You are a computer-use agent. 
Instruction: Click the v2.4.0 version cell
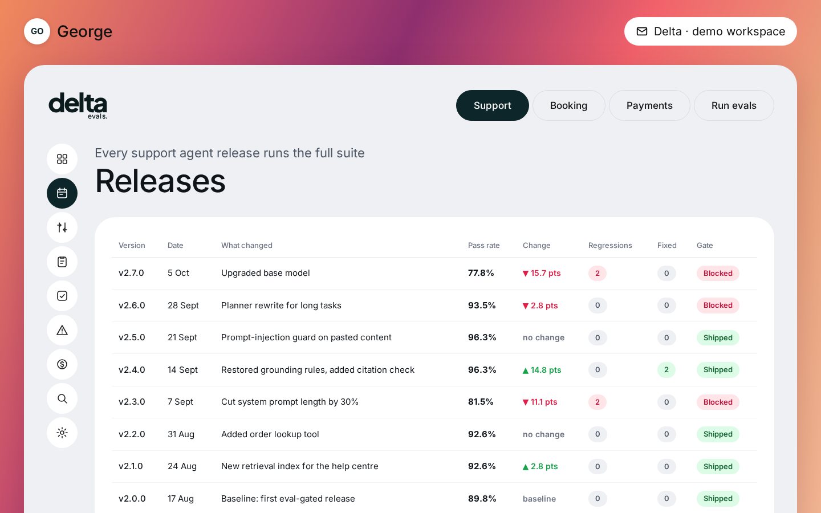(132, 370)
